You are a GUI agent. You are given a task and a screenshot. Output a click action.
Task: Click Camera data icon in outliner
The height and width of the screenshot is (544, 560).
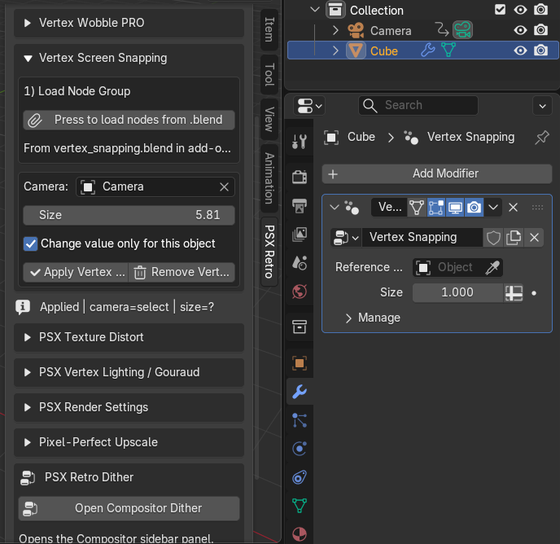[462, 30]
